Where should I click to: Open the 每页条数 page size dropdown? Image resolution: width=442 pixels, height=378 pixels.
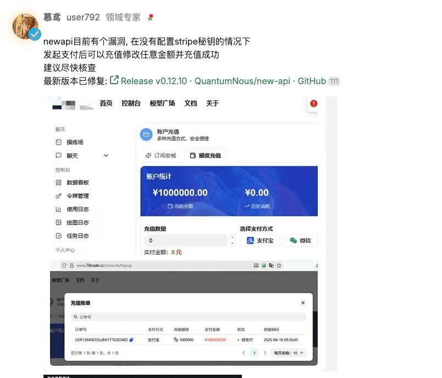click(x=288, y=353)
